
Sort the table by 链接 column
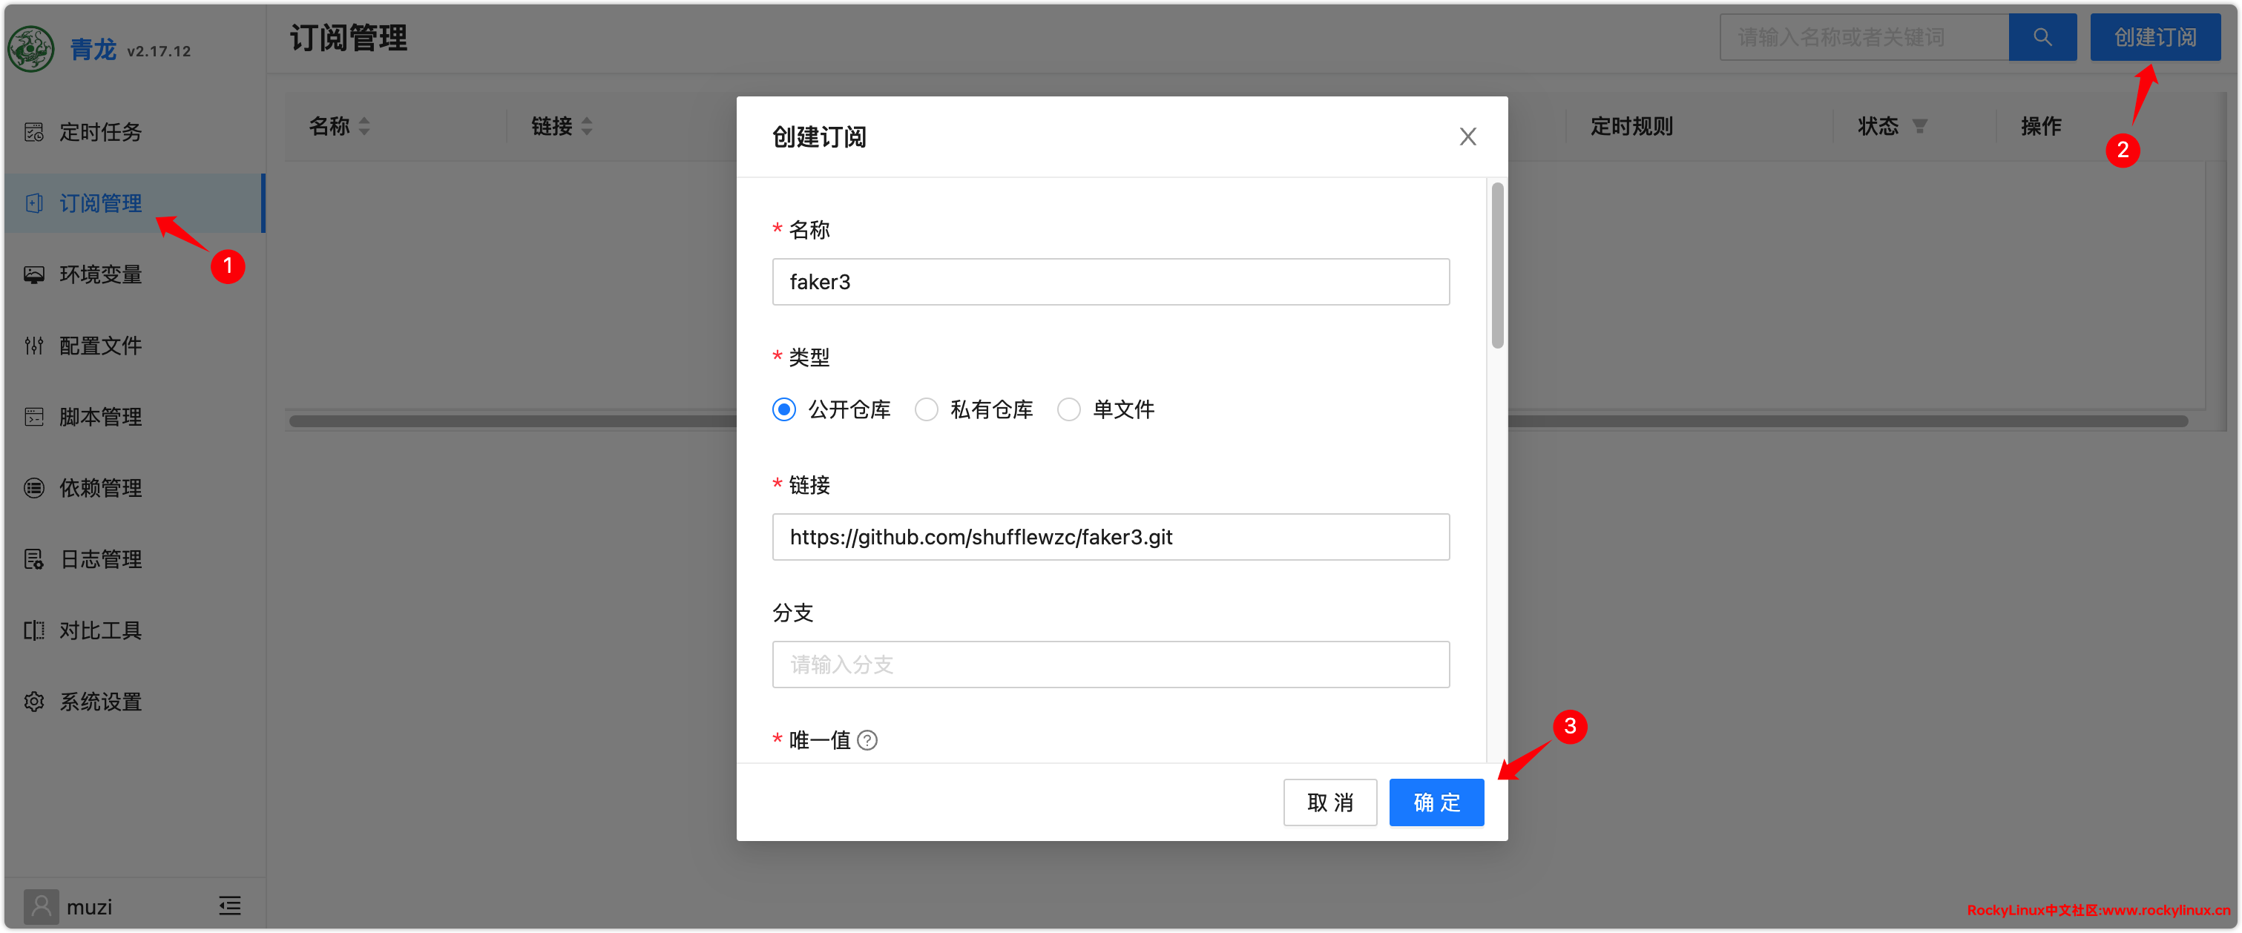pos(587,126)
